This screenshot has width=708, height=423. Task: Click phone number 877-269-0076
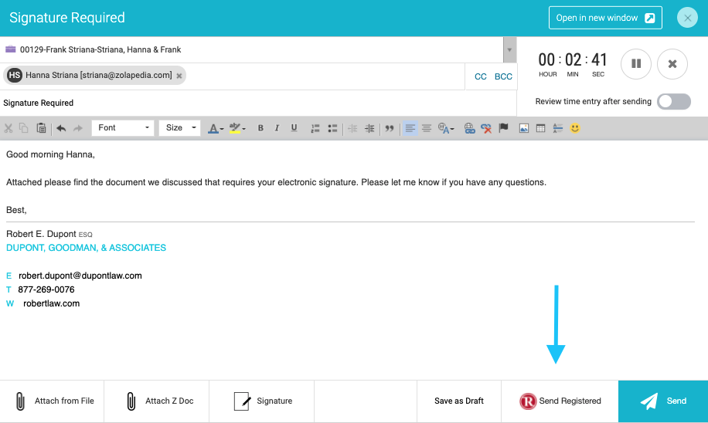point(46,289)
